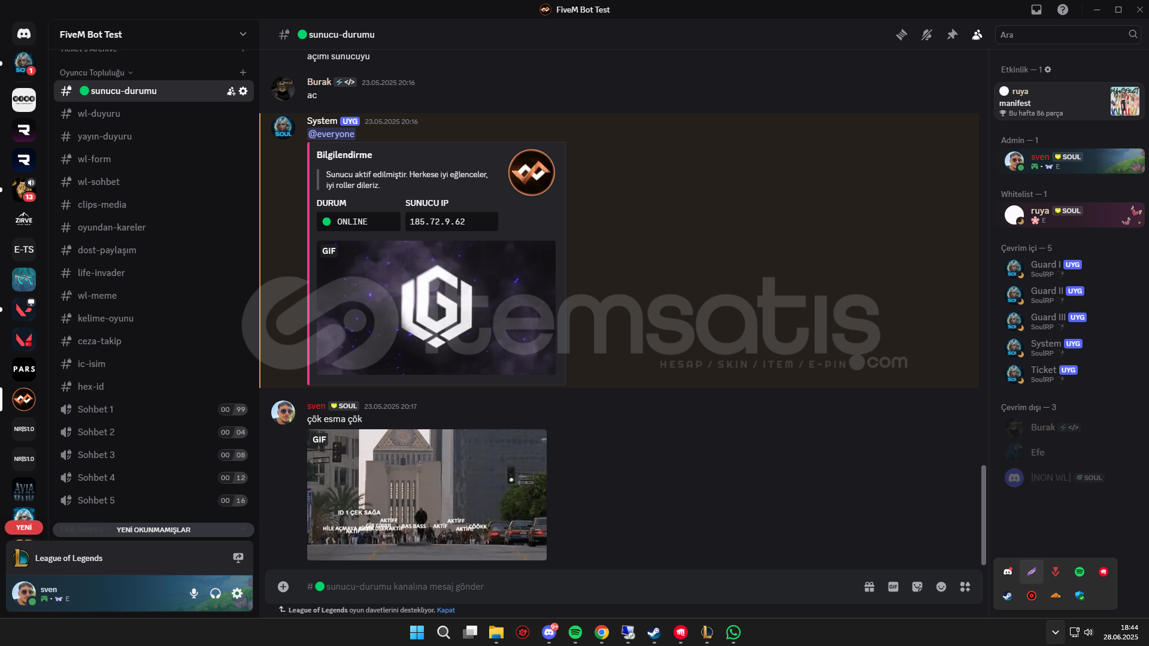
Task: Create channel in Oyuncu Topluluğu category
Action: click(242, 72)
